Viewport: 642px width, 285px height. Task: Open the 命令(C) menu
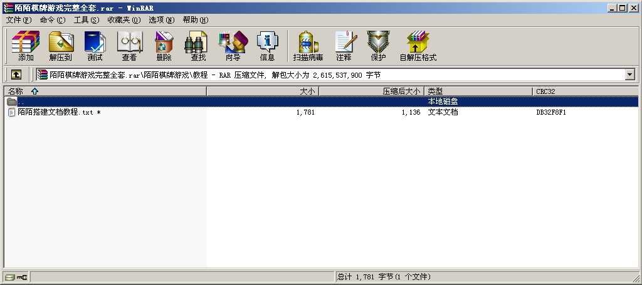[x=53, y=20]
